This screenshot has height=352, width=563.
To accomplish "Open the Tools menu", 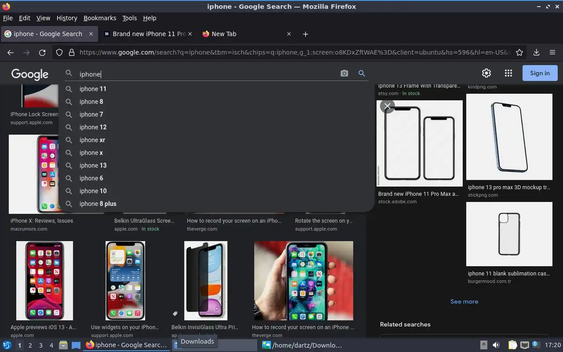I will pos(130,18).
